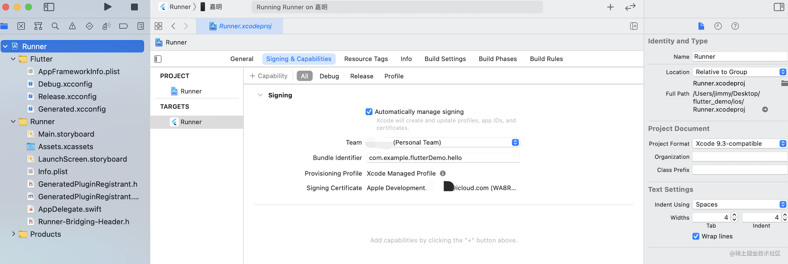788x264 pixels.
Task: Show the Project navigator folder icon
Action: pos(4,26)
